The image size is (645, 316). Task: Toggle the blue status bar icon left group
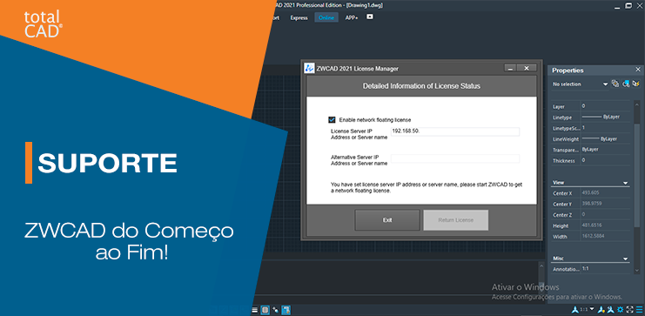pos(286,310)
